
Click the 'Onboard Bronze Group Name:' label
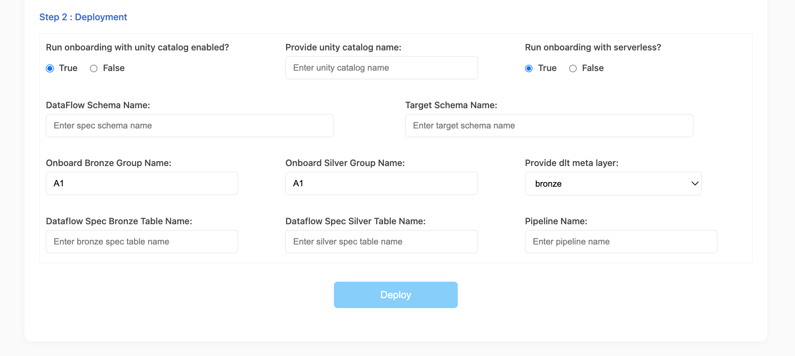point(109,163)
